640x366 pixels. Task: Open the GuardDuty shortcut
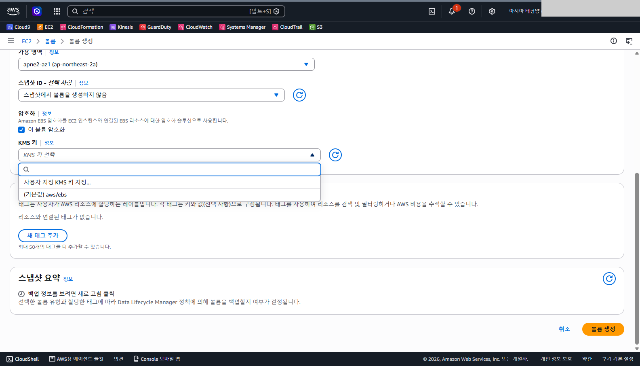coord(156,27)
